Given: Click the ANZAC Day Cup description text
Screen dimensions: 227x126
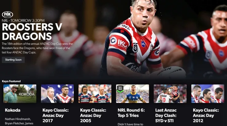Looking at the screenshot, I should click(x=37, y=48).
